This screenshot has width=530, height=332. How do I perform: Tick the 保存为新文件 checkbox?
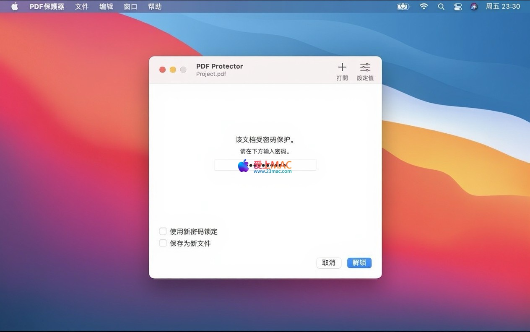[x=163, y=243]
